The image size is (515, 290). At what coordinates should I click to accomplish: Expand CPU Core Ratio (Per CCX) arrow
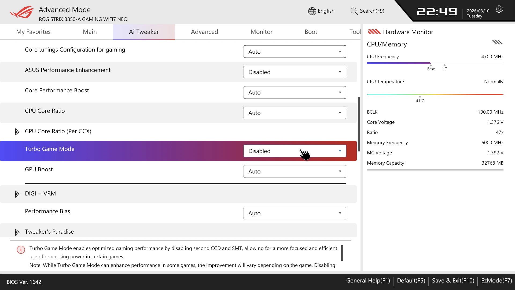(17, 132)
